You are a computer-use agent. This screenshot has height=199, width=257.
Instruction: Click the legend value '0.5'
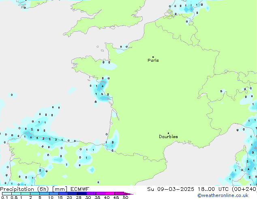pos(14,197)
